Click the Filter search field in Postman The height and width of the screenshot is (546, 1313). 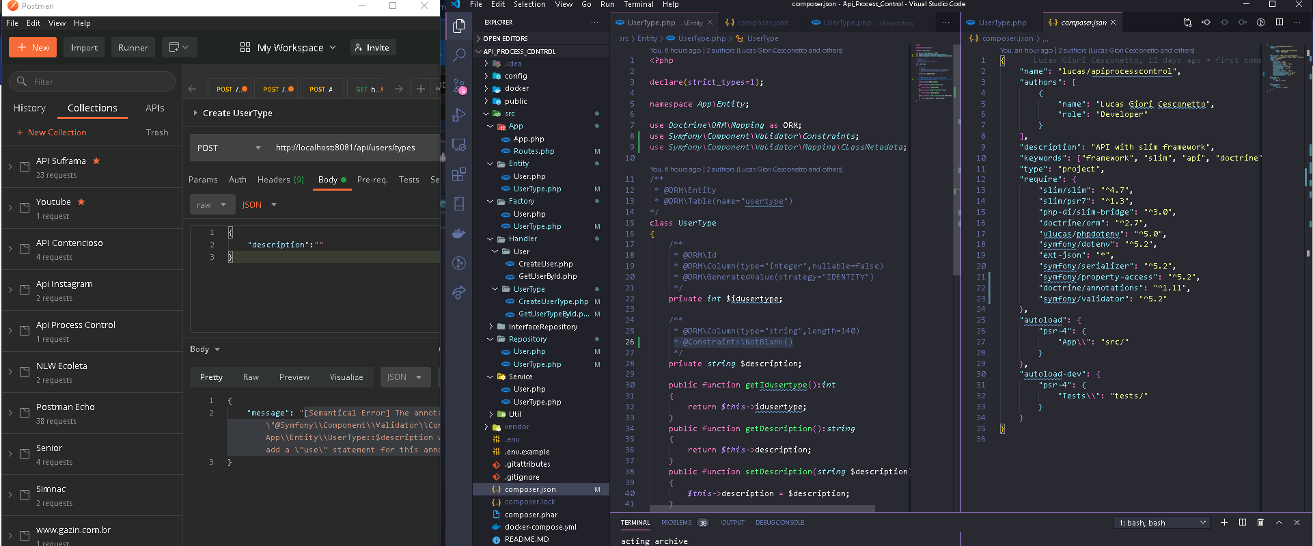point(93,81)
